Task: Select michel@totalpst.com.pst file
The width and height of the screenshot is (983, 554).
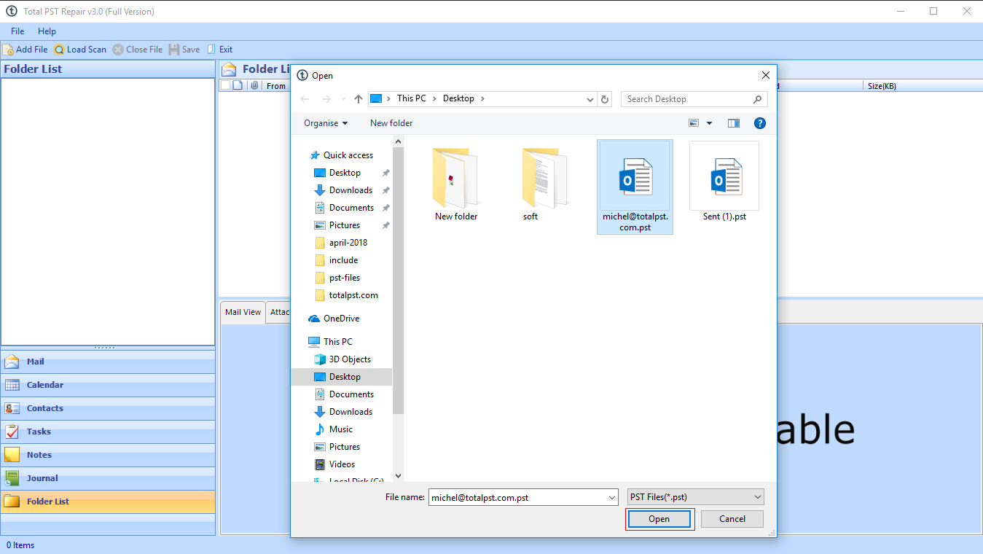Action: 635,187
